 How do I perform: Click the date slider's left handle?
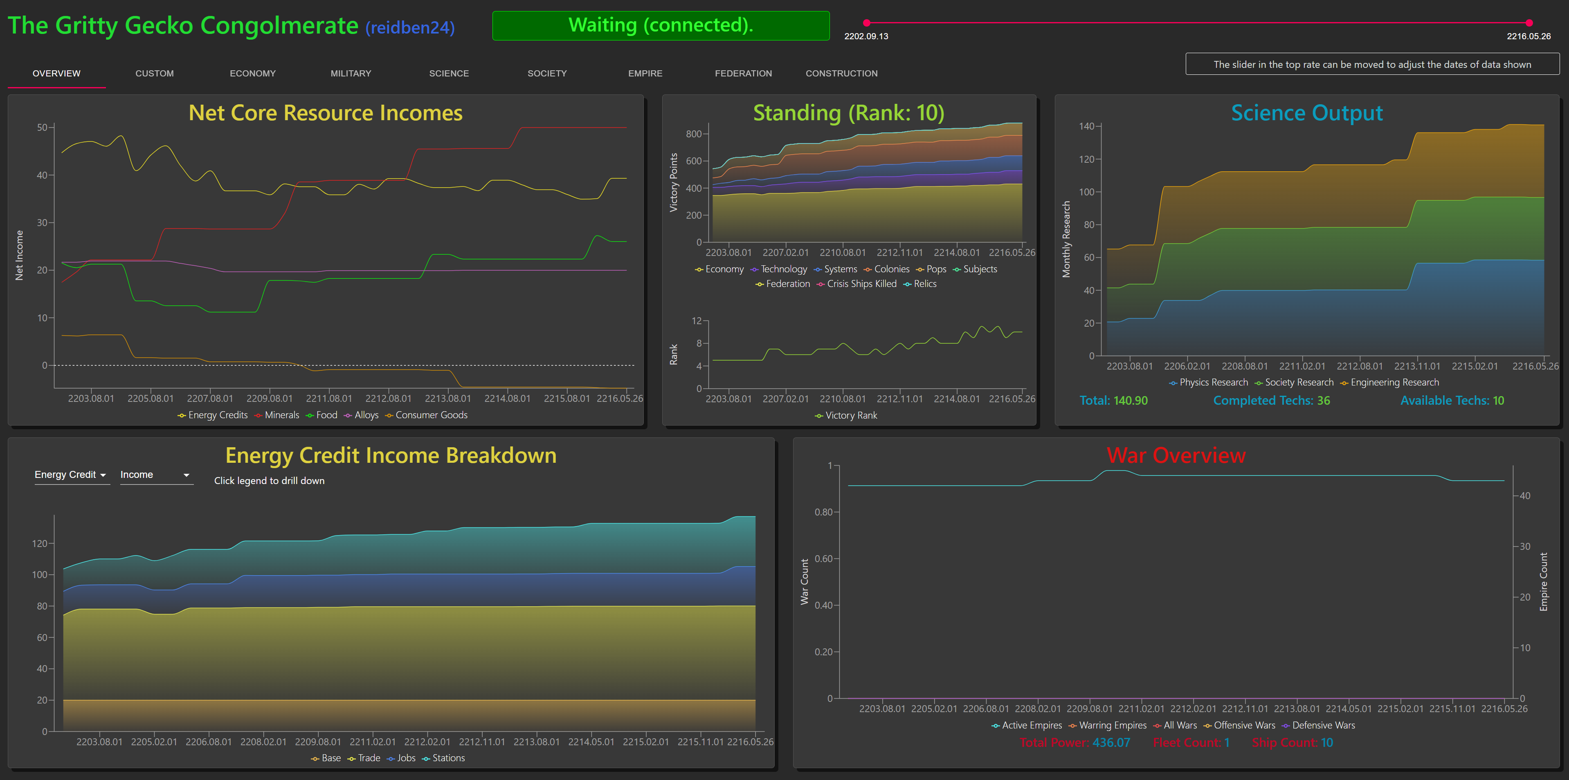click(x=866, y=23)
